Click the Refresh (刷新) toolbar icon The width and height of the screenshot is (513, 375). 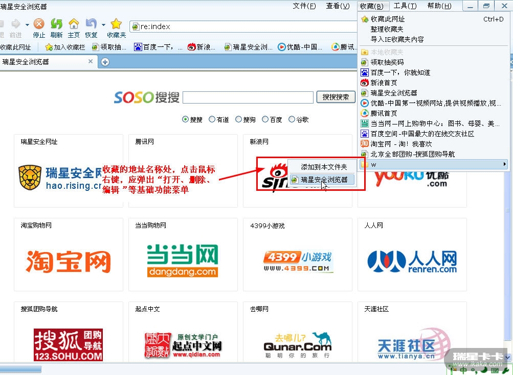pyautogui.click(x=56, y=24)
